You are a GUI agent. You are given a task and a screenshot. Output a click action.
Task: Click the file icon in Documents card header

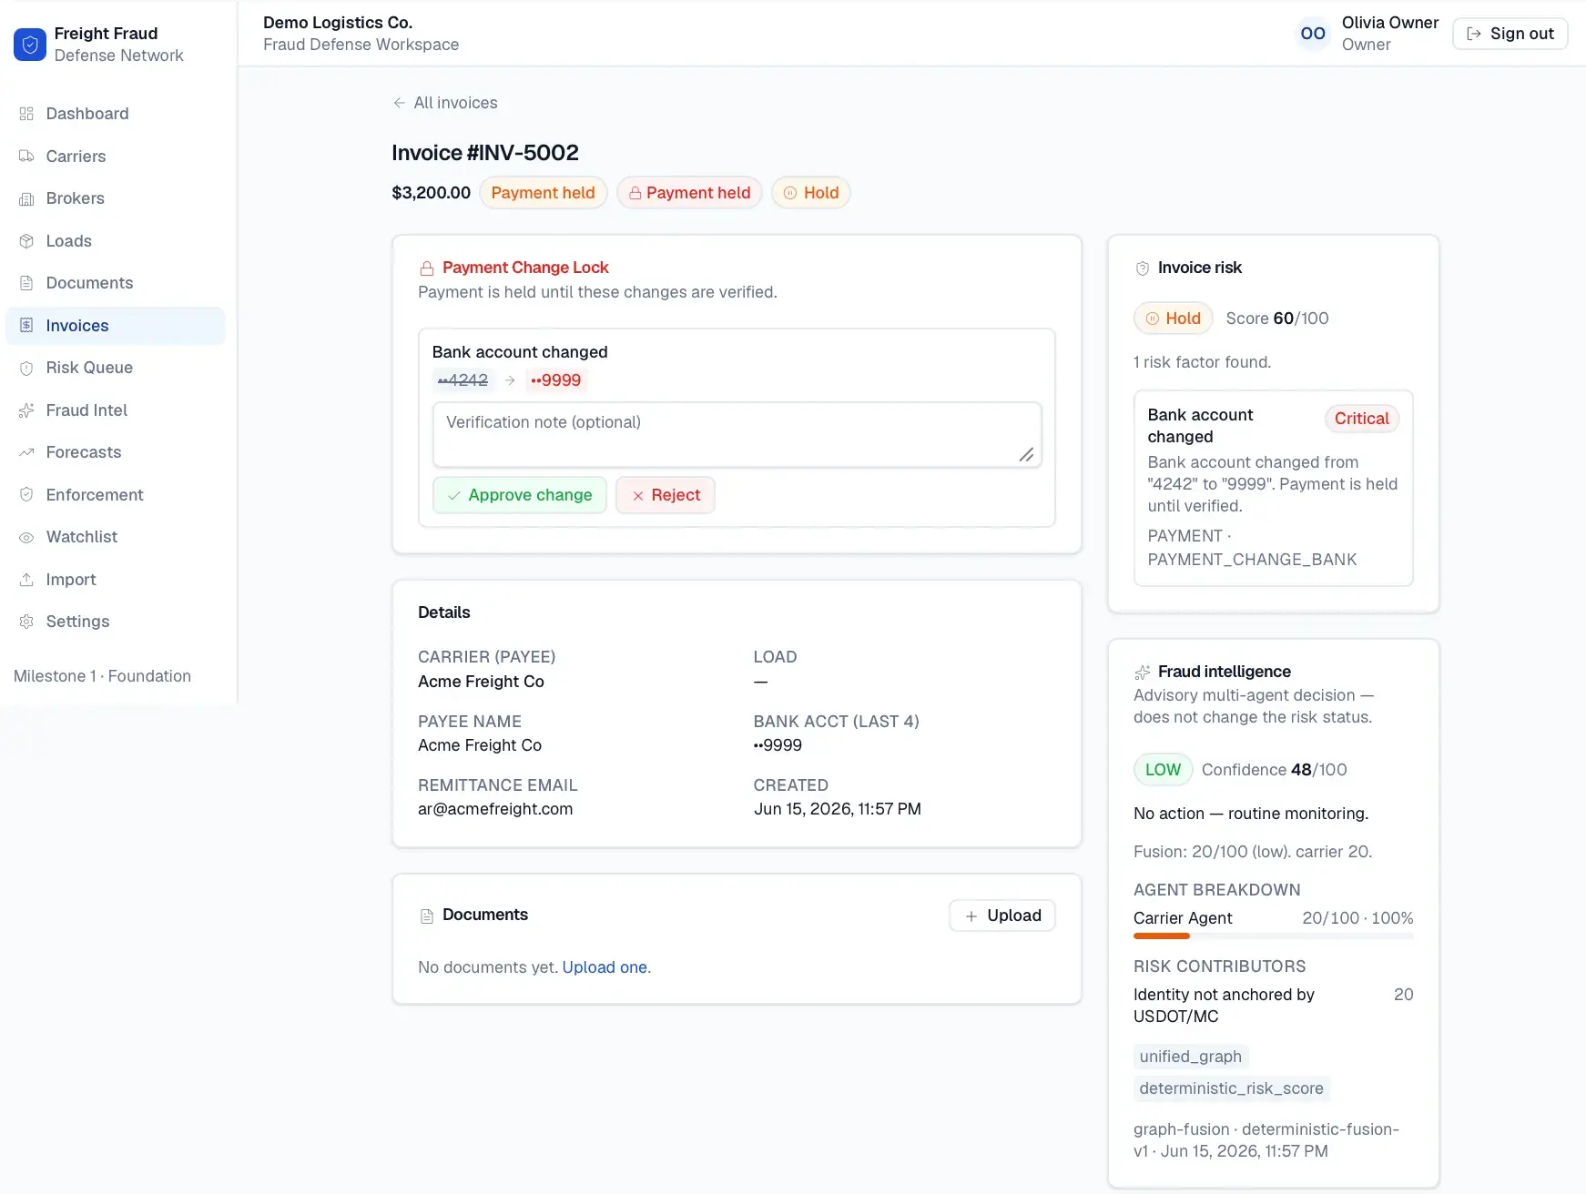point(426,916)
